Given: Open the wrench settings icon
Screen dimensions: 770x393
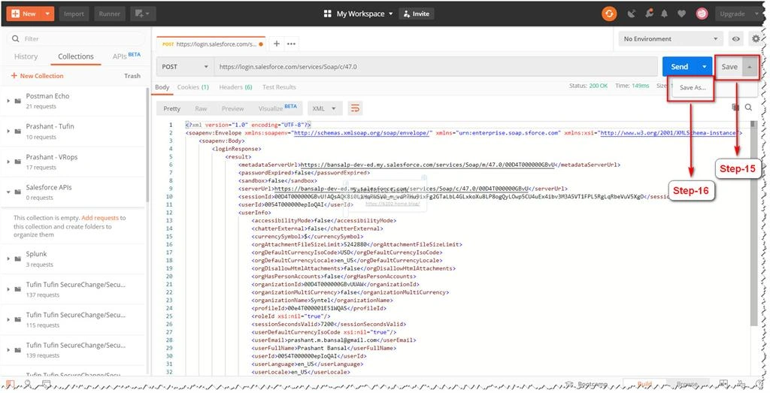Looking at the screenshot, I should tap(649, 14).
